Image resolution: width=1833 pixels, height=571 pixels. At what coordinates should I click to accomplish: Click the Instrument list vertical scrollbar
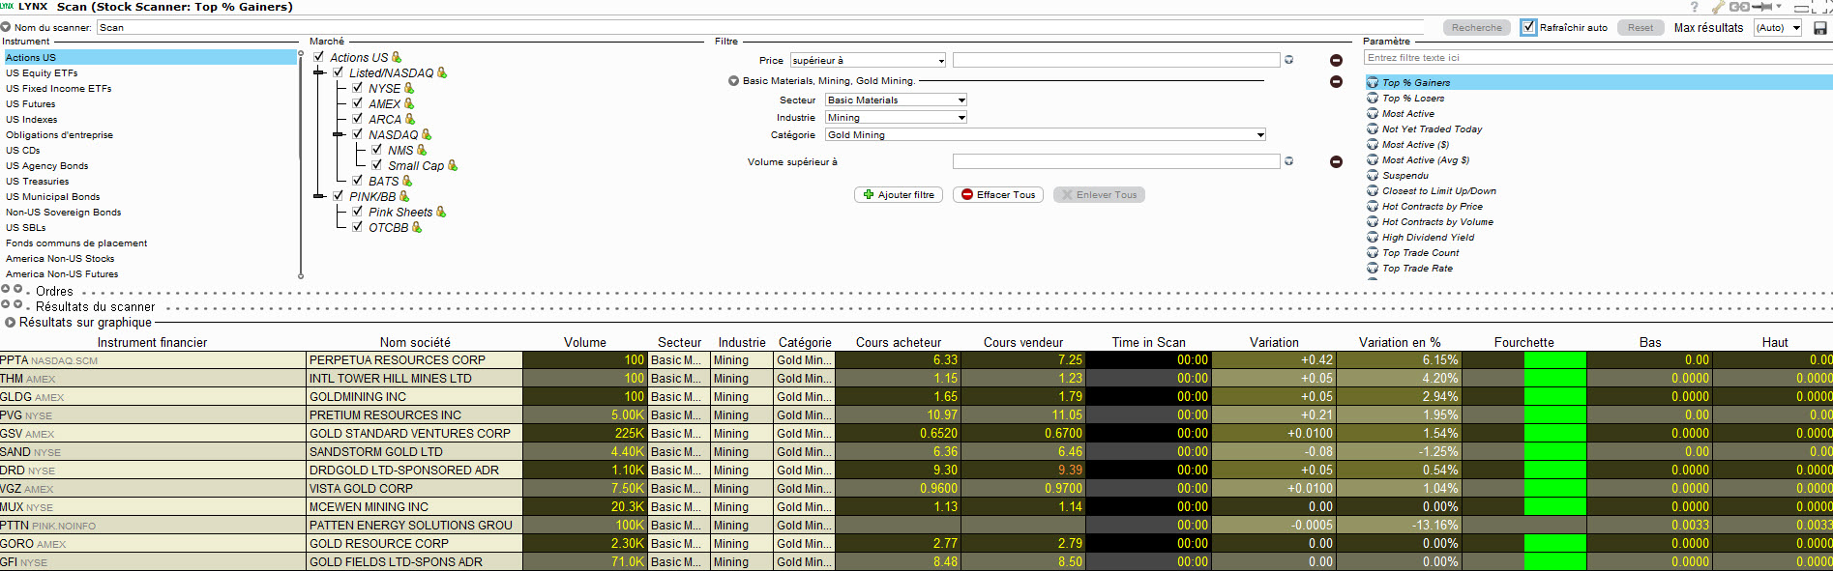coord(301,164)
